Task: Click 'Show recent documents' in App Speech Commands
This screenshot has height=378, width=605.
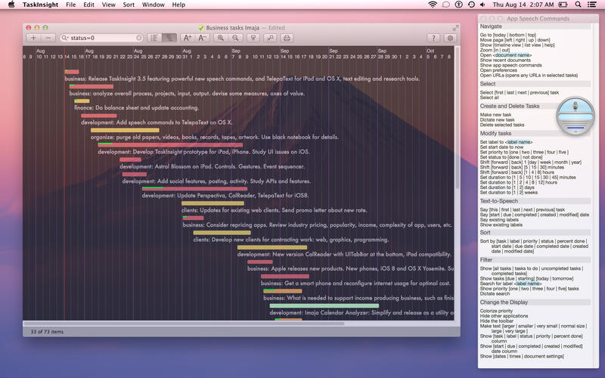Action: click(x=505, y=60)
